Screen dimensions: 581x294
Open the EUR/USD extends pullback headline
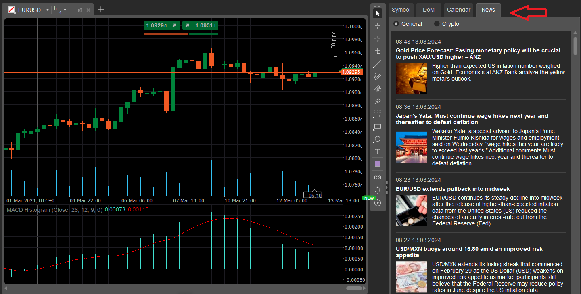[453, 189]
